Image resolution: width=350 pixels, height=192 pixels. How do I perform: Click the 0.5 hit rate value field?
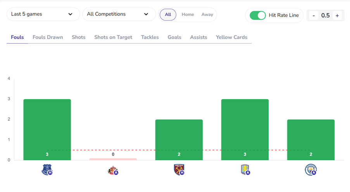(325, 15)
